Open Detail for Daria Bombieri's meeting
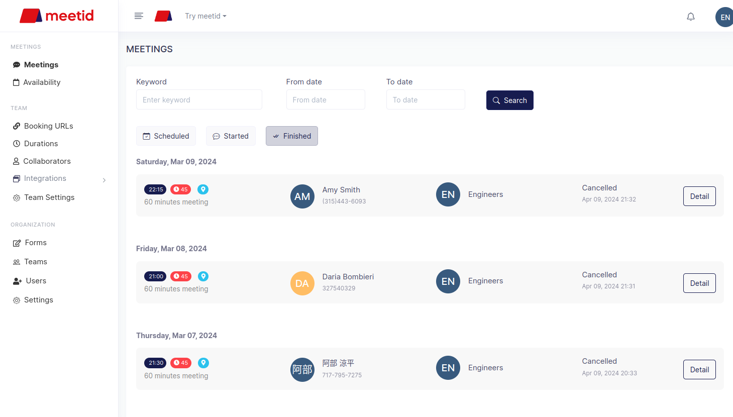The width and height of the screenshot is (733, 417). (x=699, y=283)
